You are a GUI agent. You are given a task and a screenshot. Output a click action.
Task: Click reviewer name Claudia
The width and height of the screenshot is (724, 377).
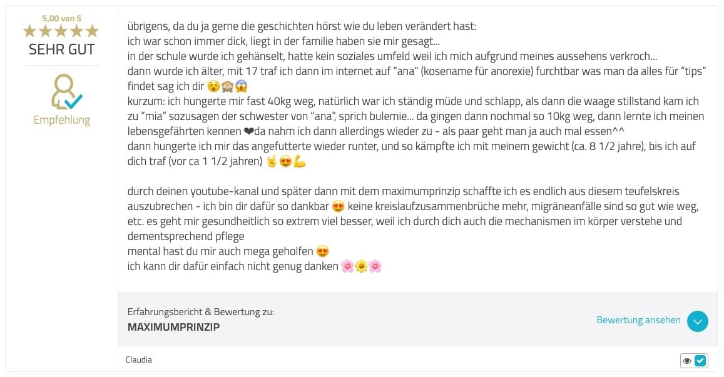click(x=138, y=359)
